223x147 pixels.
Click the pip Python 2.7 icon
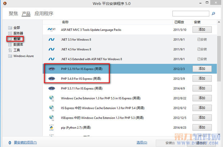[x=51, y=128]
